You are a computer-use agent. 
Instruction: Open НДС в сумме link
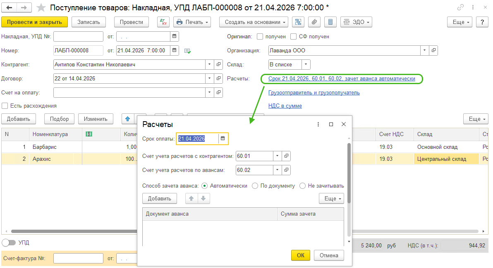[285, 106]
